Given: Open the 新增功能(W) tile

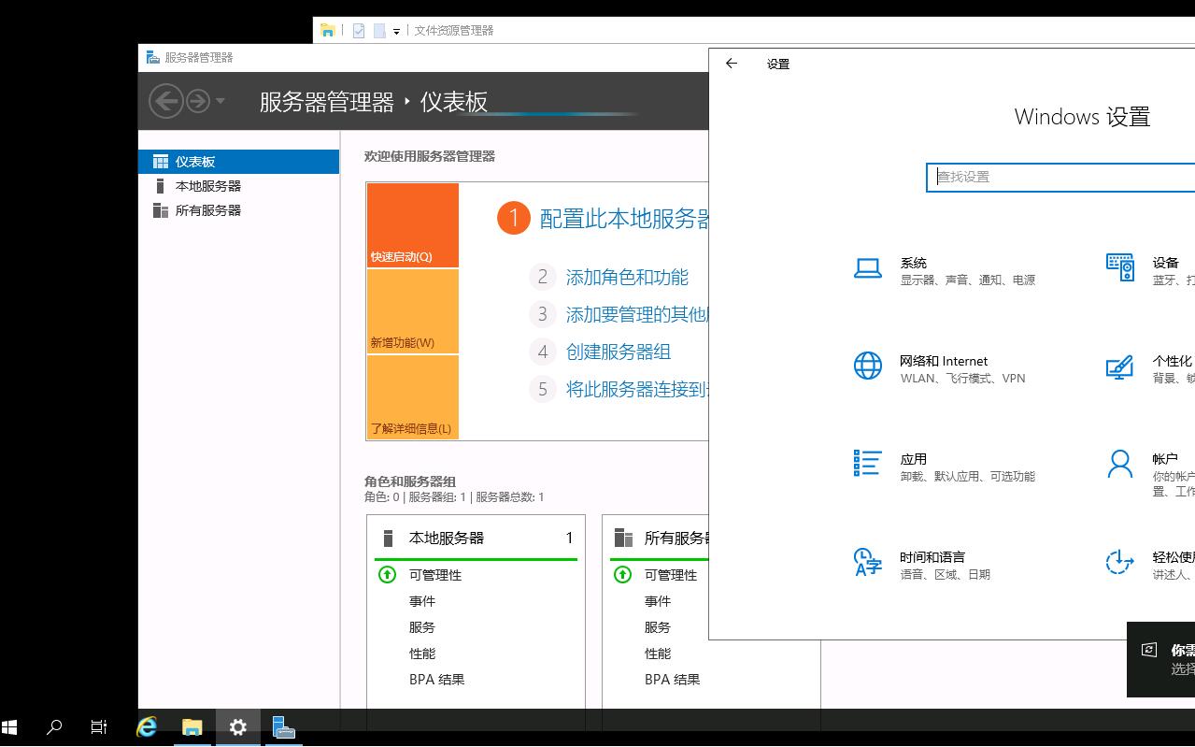Looking at the screenshot, I should pyautogui.click(x=413, y=311).
